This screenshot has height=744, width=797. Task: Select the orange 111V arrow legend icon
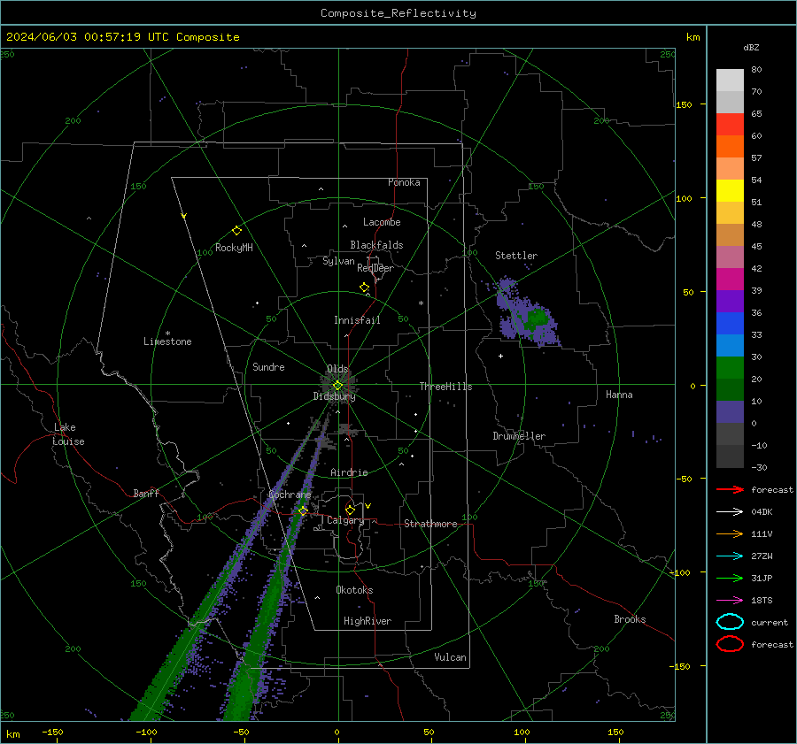point(730,533)
